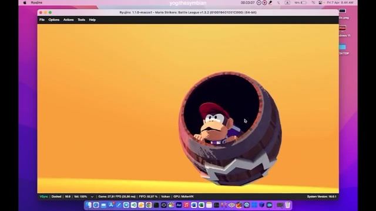Pause the screen recording in menu bar
The width and height of the screenshot is (376, 211).
click(x=258, y=2)
